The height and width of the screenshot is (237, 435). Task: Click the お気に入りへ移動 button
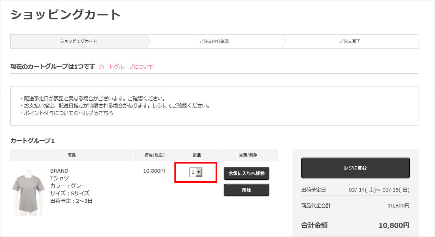click(246, 173)
